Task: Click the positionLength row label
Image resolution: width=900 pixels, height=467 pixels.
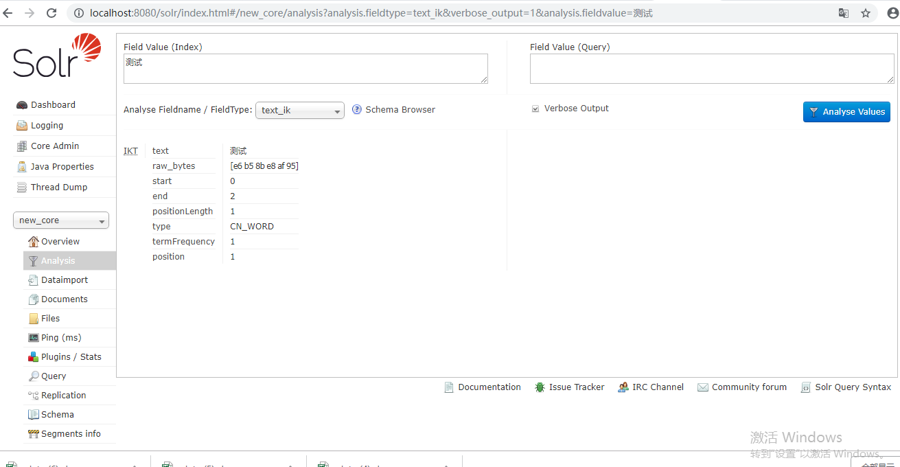Action: pos(183,212)
